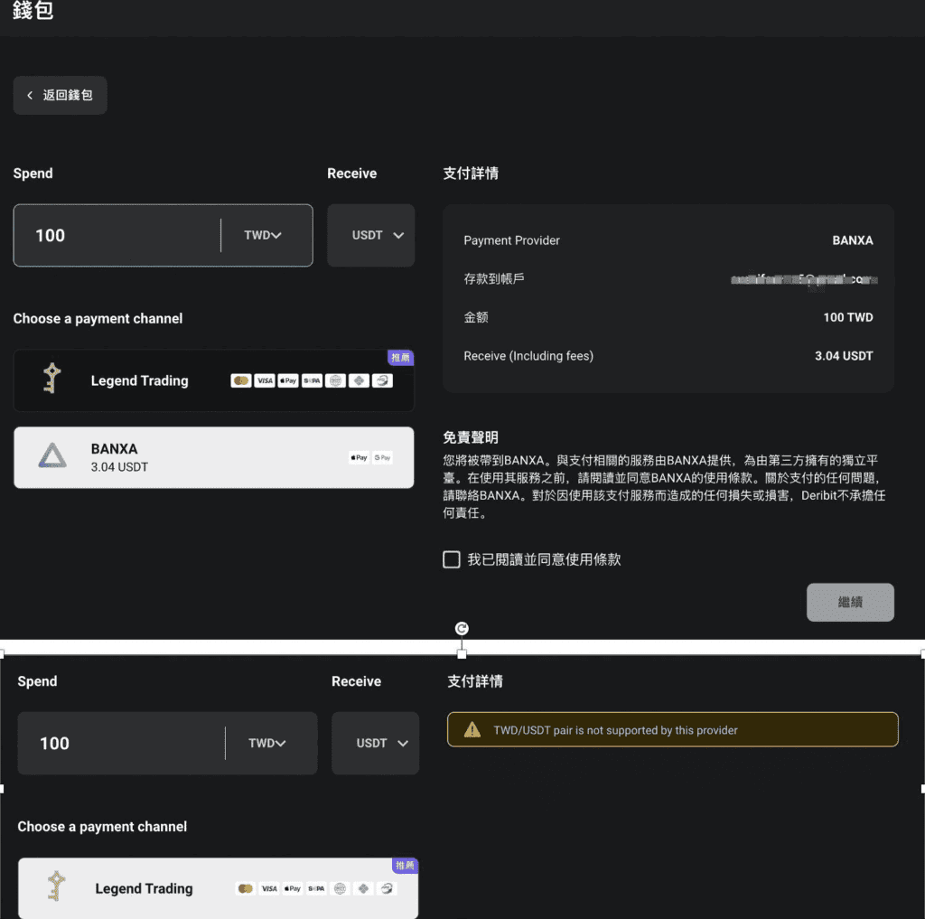The width and height of the screenshot is (925, 919).
Task: Select the top Legend Trading payment channel
Action: (x=213, y=380)
